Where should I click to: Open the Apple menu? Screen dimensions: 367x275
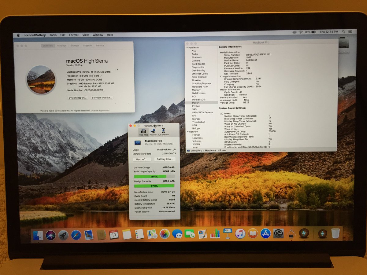click(18, 35)
